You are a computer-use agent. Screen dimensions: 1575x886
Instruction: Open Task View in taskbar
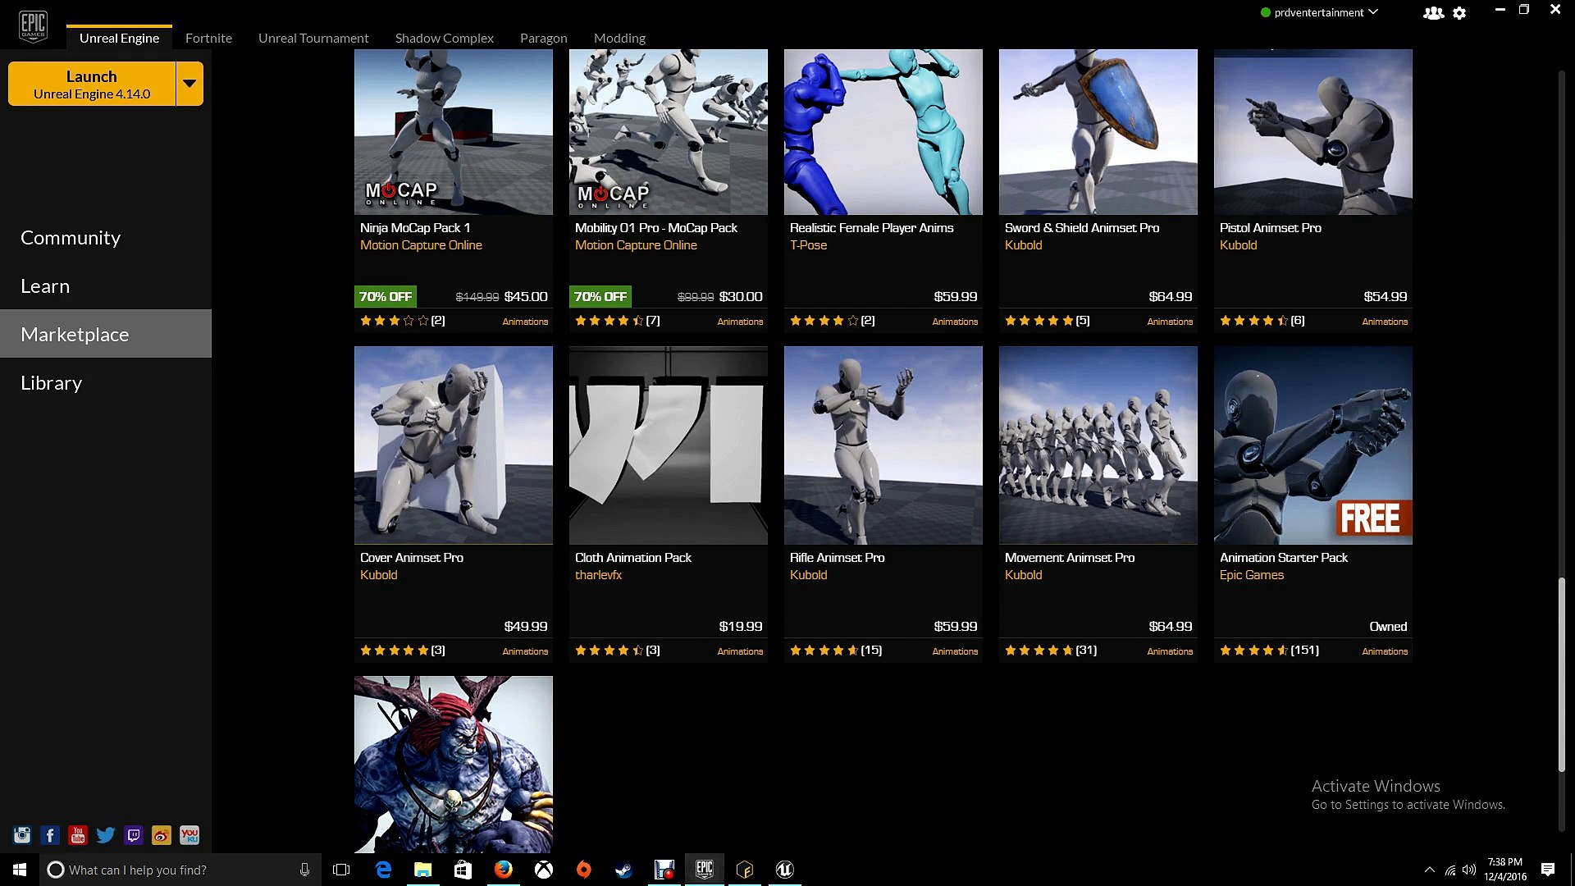pyautogui.click(x=341, y=870)
